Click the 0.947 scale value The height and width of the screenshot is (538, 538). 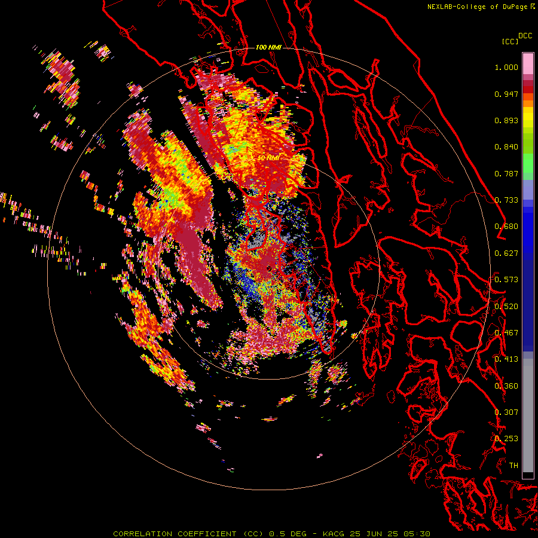point(506,94)
